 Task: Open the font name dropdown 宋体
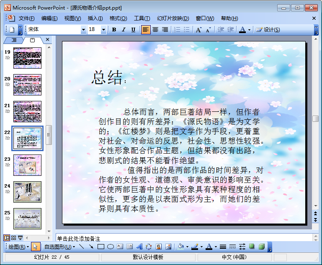[83, 30]
